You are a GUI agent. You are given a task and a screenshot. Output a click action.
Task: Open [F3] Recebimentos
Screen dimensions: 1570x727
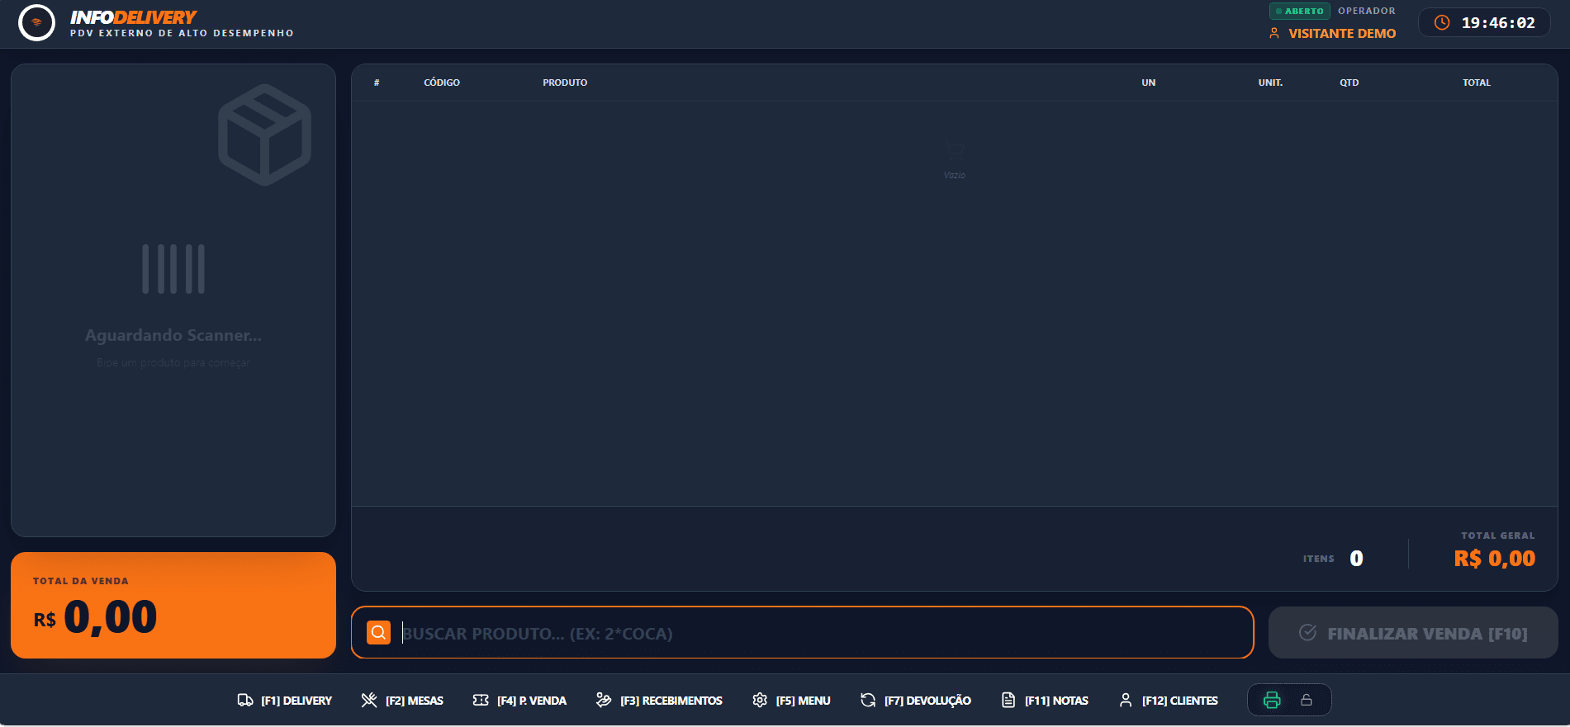[659, 700]
